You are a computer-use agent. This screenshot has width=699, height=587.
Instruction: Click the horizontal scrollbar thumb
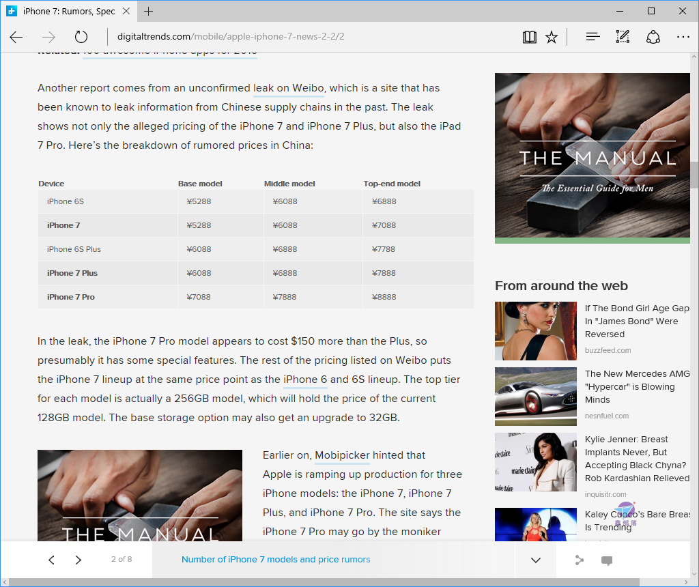[324, 582]
